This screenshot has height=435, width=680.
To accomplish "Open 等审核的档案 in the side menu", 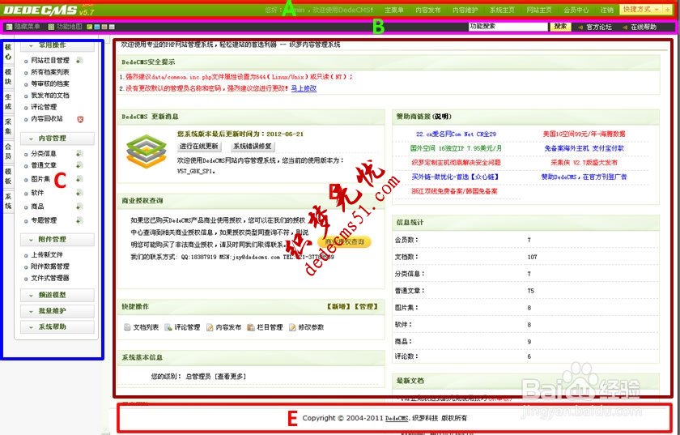I will tap(50, 83).
